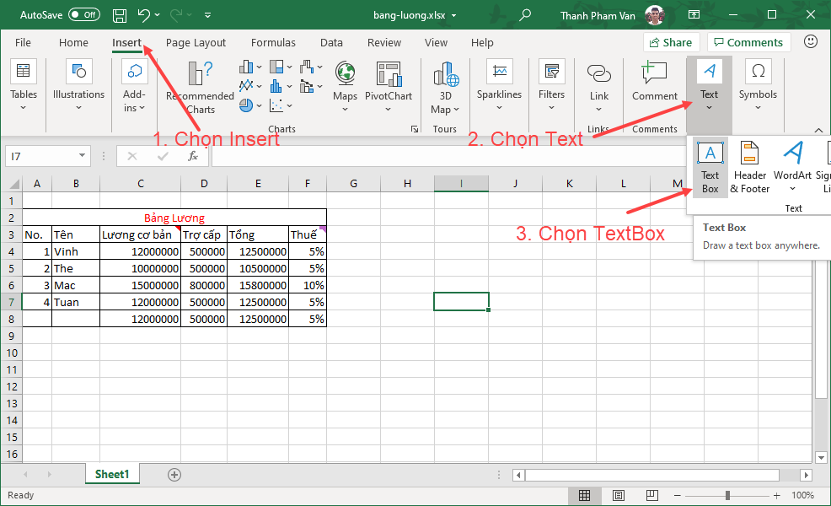This screenshot has width=831, height=506.
Task: Save the workbook with the floppy disk icon
Action: [x=120, y=15]
